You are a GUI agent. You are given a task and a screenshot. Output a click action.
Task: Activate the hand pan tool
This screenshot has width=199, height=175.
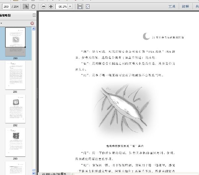[x=33, y=7]
